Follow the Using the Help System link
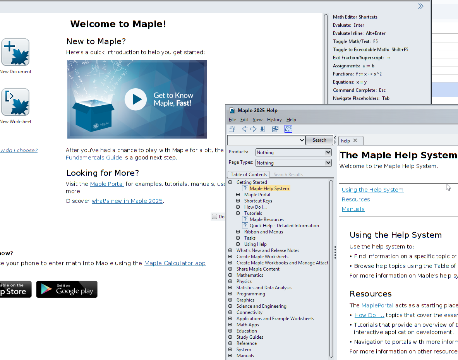Screen dimensions: 458x360 [372, 190]
